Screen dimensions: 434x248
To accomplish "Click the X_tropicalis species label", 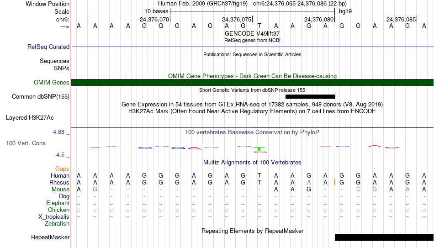I will 54,217.
